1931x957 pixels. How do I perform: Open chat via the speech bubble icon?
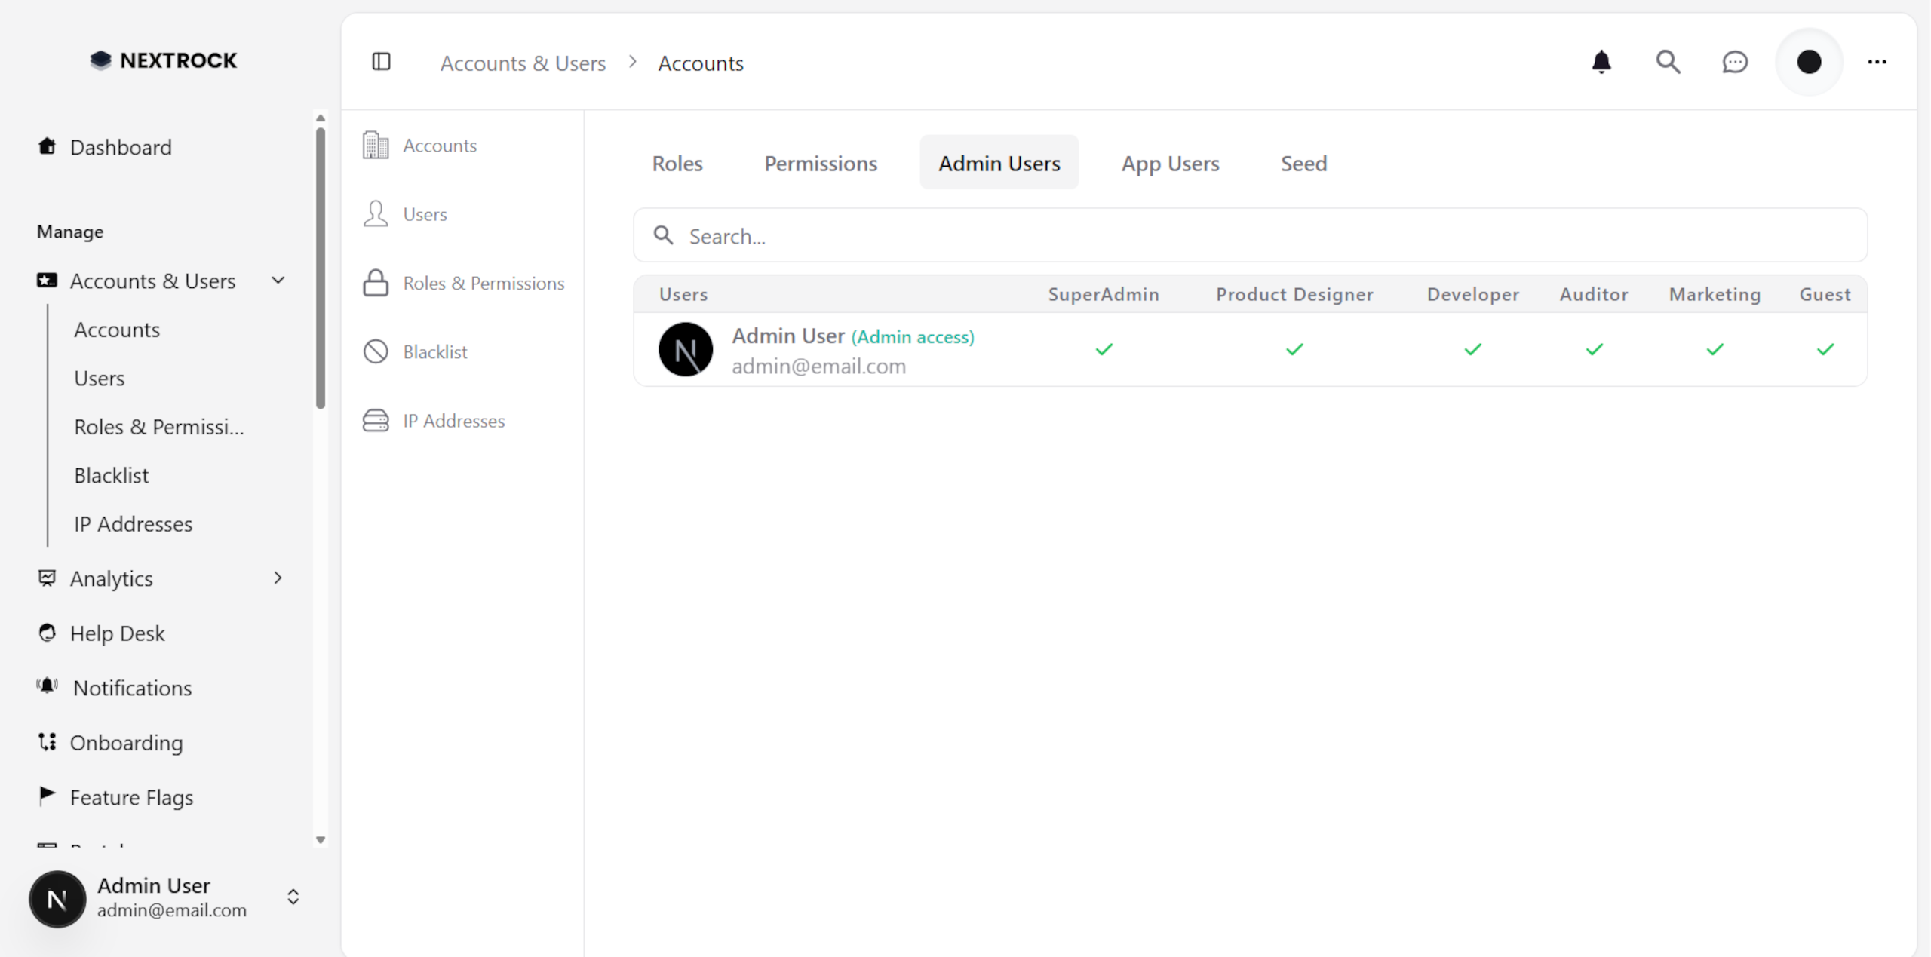tap(1735, 62)
